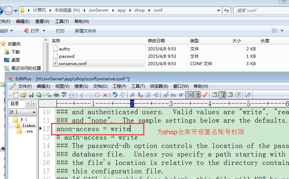This screenshot has width=289, height=179.
Task: Click the context help pointer icon
Action: coord(247,95)
